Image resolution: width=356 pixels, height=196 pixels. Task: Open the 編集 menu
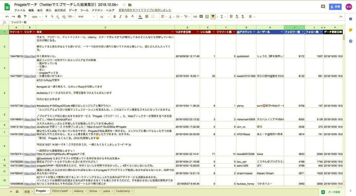pos(31,10)
